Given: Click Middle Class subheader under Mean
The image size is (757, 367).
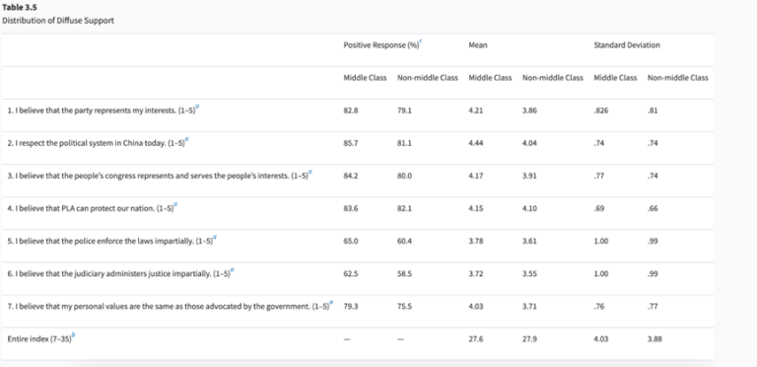Looking at the screenshot, I should (490, 78).
